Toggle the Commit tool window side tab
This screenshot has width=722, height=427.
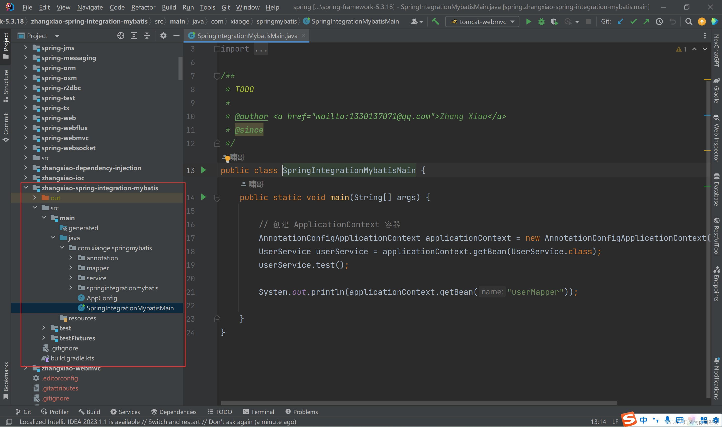pos(6,127)
